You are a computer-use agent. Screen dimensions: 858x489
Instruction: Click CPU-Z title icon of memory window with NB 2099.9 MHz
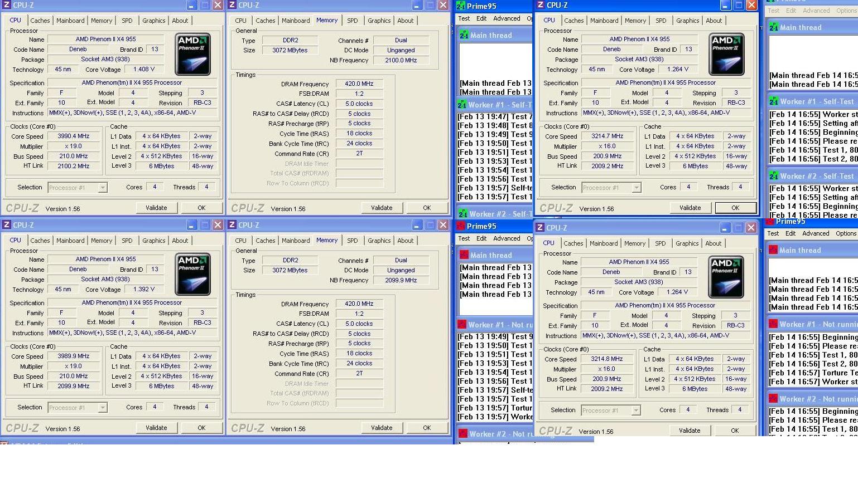232,225
